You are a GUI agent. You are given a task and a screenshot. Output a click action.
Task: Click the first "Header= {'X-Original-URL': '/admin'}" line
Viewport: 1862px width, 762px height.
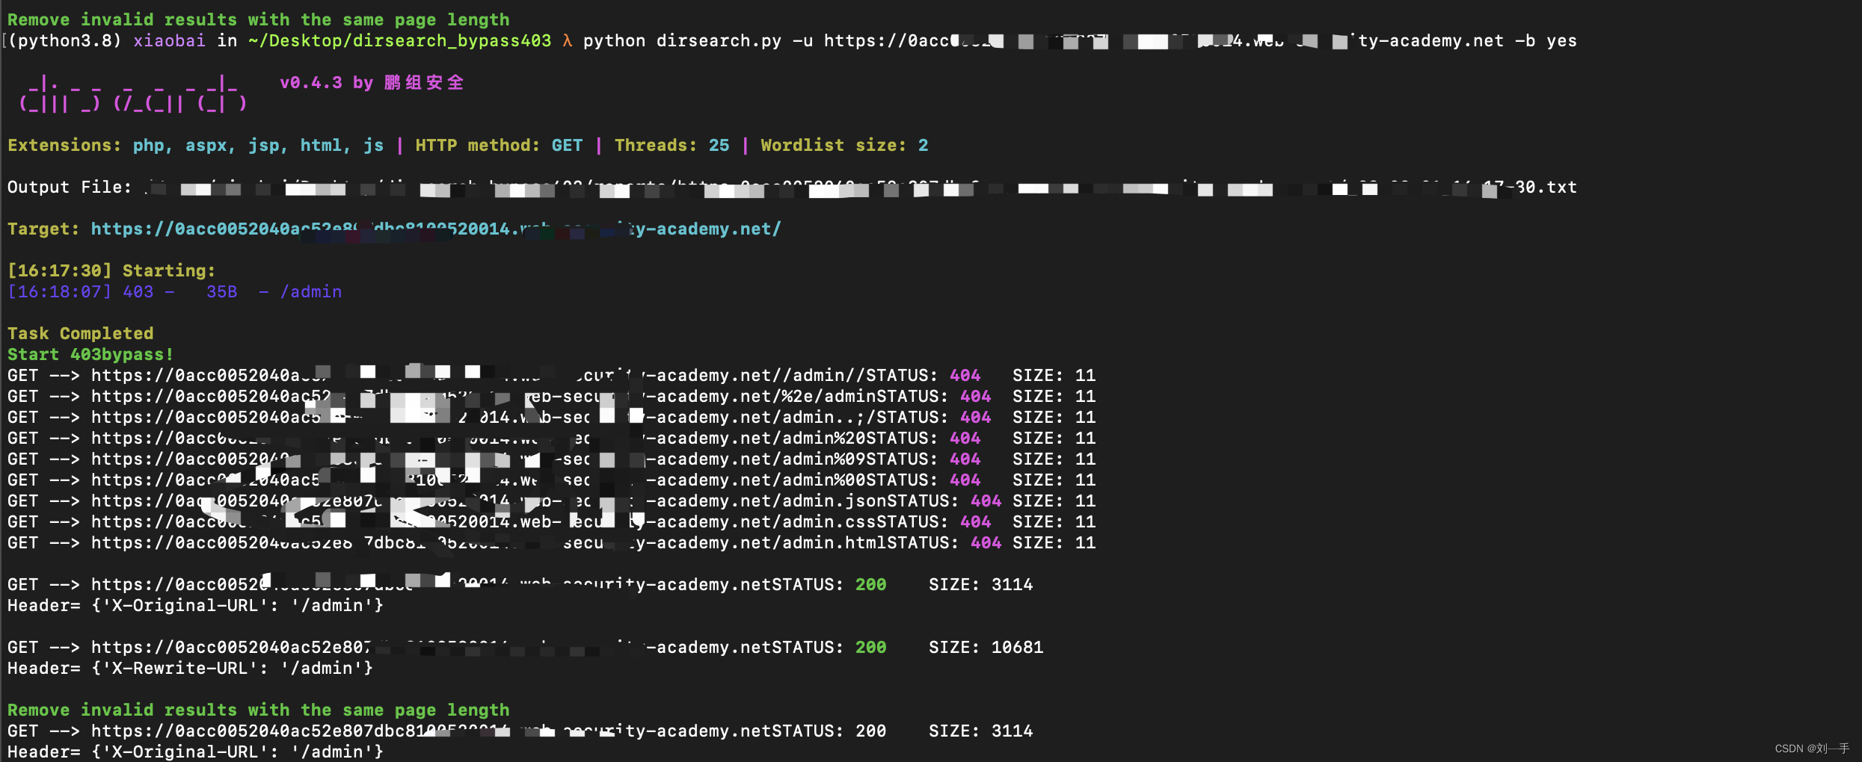tap(195, 606)
